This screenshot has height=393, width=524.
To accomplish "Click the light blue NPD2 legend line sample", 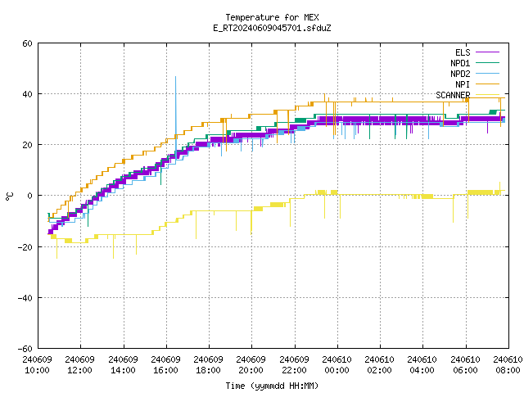I will click(487, 73).
